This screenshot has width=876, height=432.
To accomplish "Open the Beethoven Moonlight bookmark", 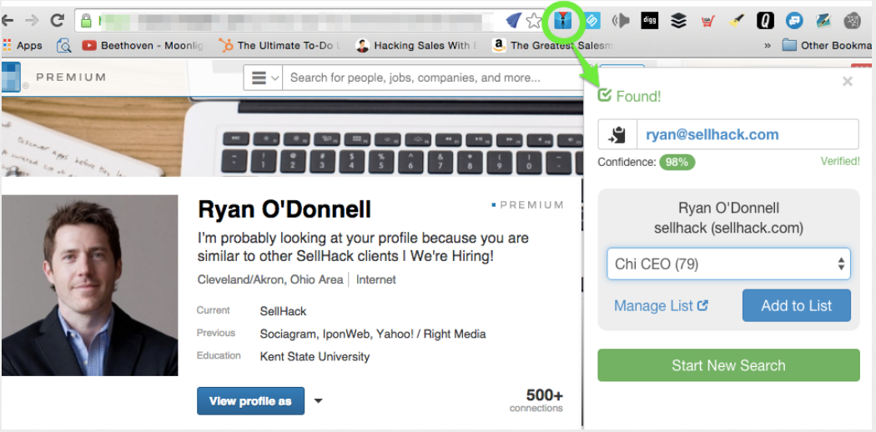I will [143, 45].
